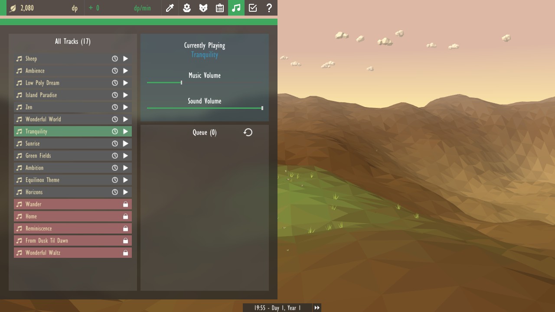Add Ambience to the queue
Viewport: 555px width, 312px height.
115,71
